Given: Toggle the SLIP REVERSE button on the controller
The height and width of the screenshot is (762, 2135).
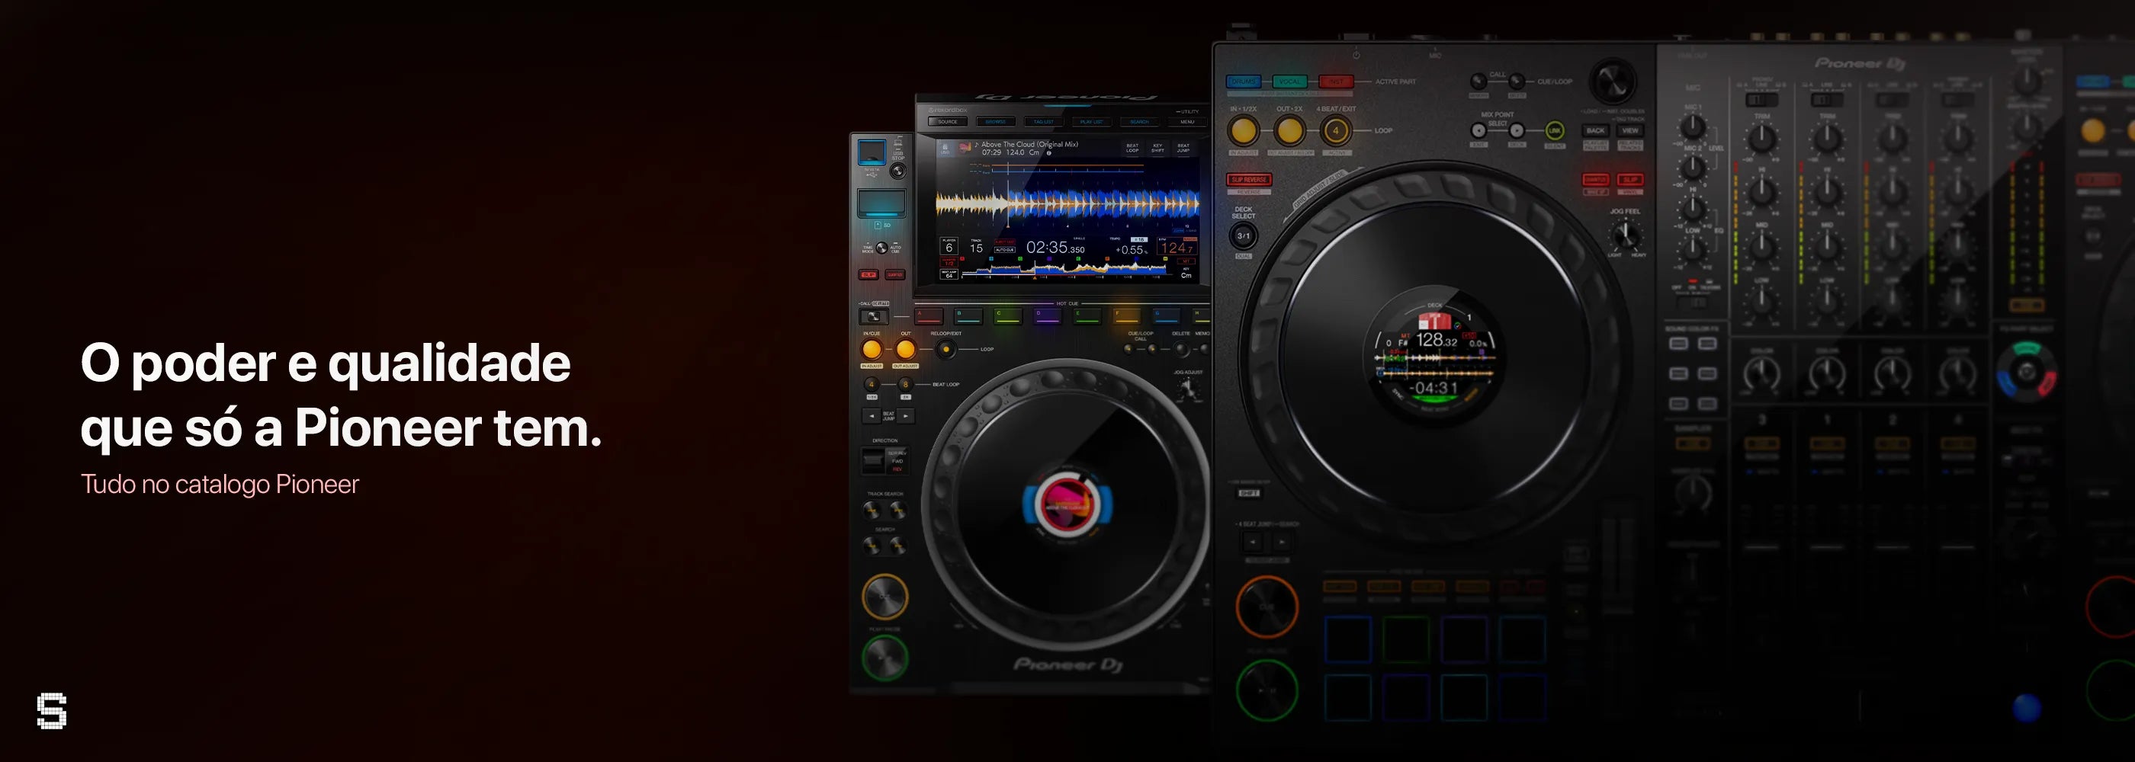Looking at the screenshot, I should pyautogui.click(x=1248, y=180).
